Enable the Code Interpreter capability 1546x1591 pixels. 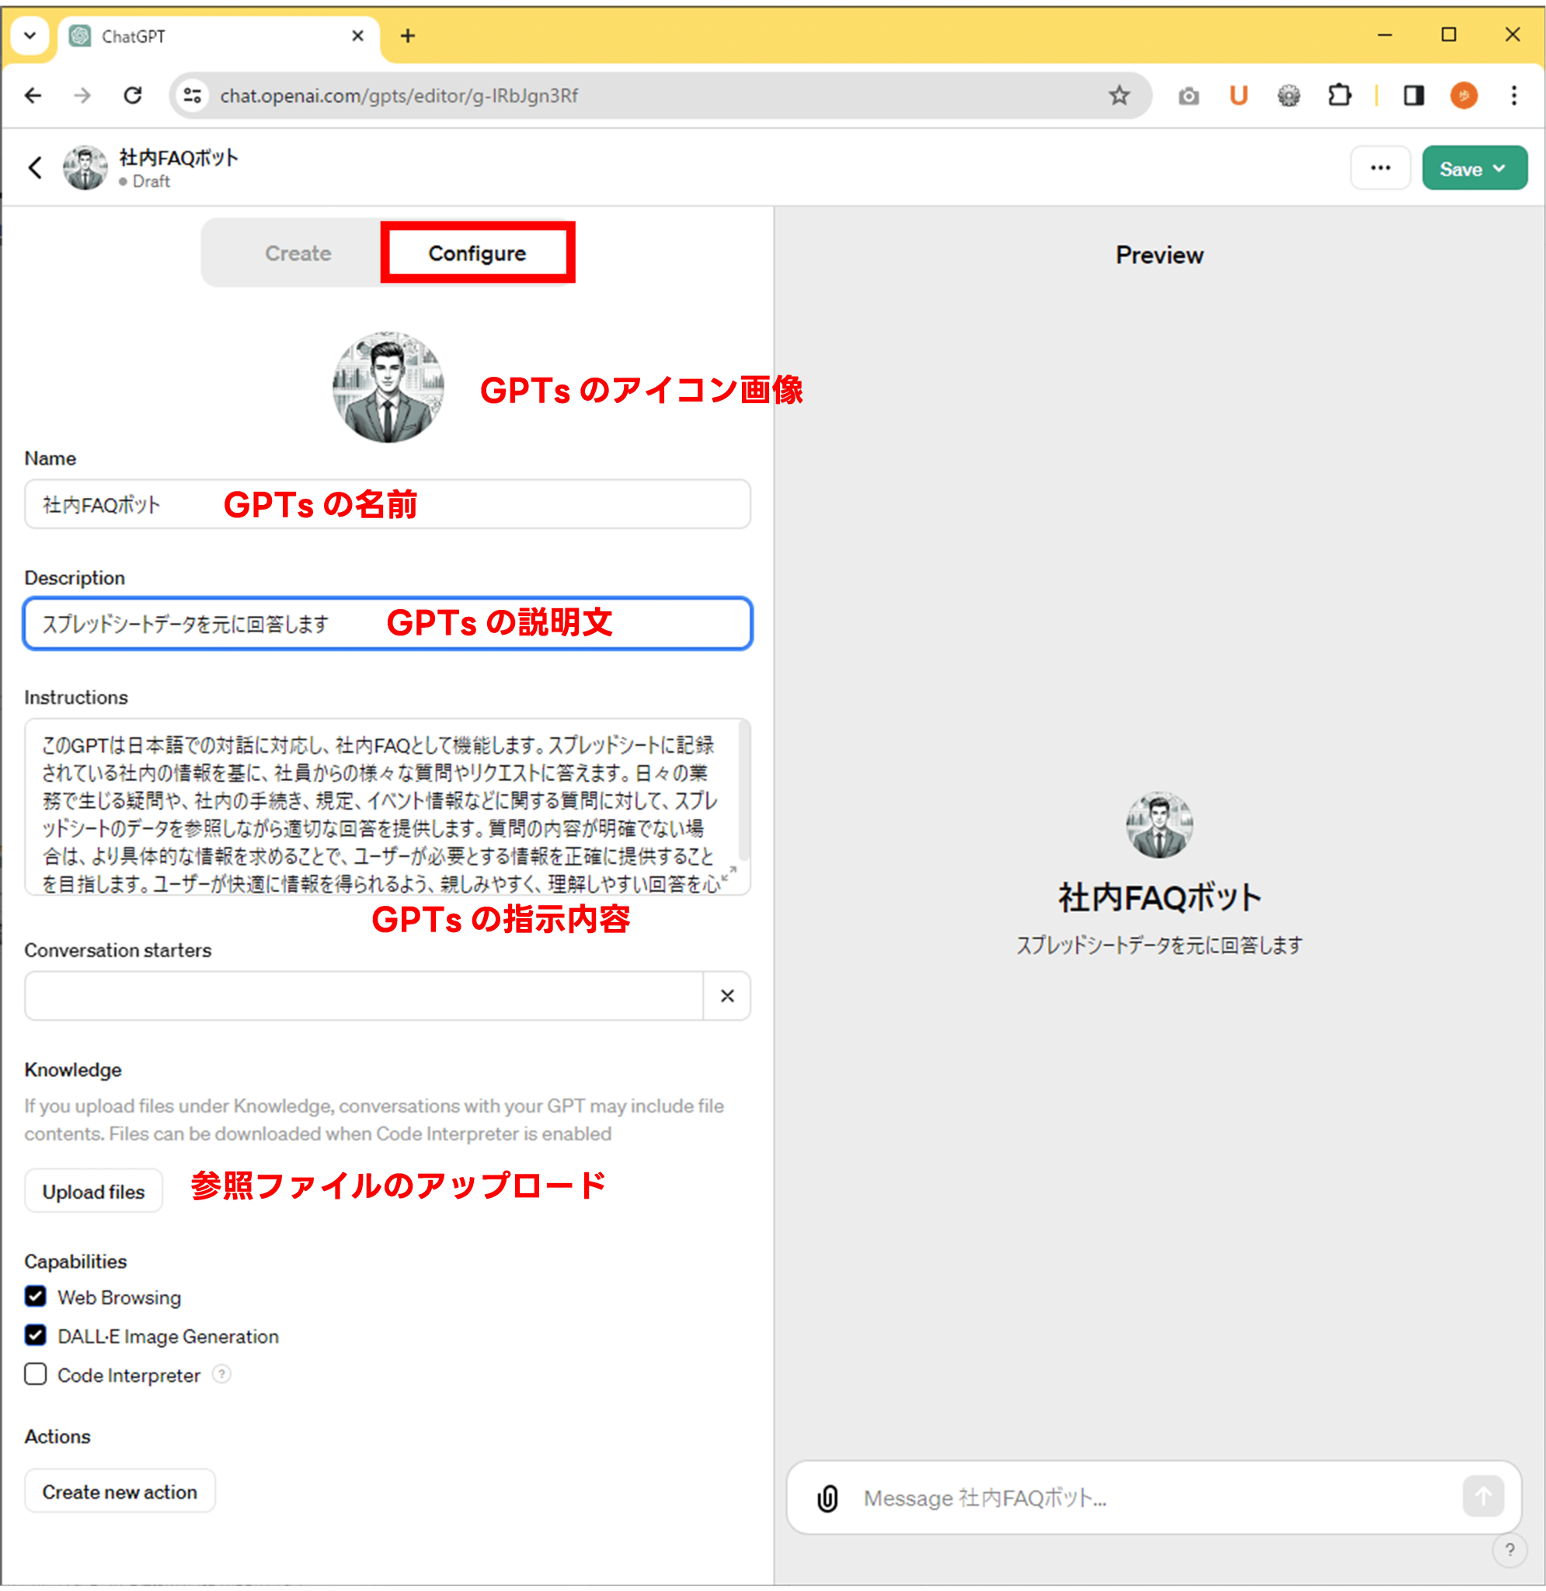[36, 1374]
